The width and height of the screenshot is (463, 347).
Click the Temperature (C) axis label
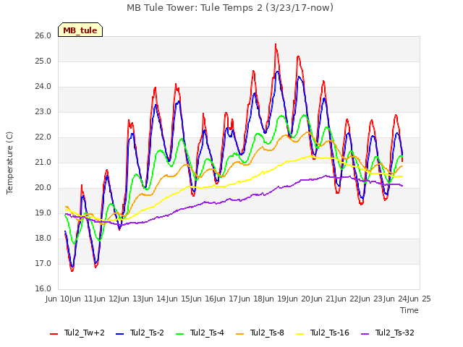[9, 163]
